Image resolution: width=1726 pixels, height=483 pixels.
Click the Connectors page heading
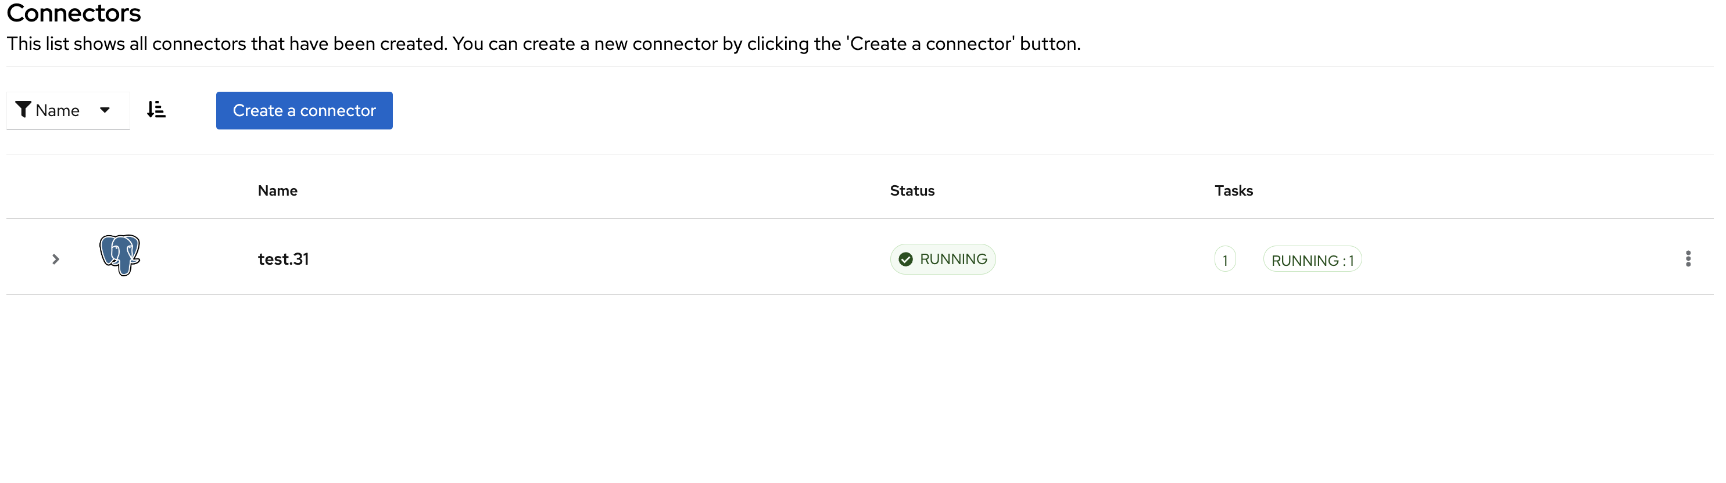pos(74,13)
